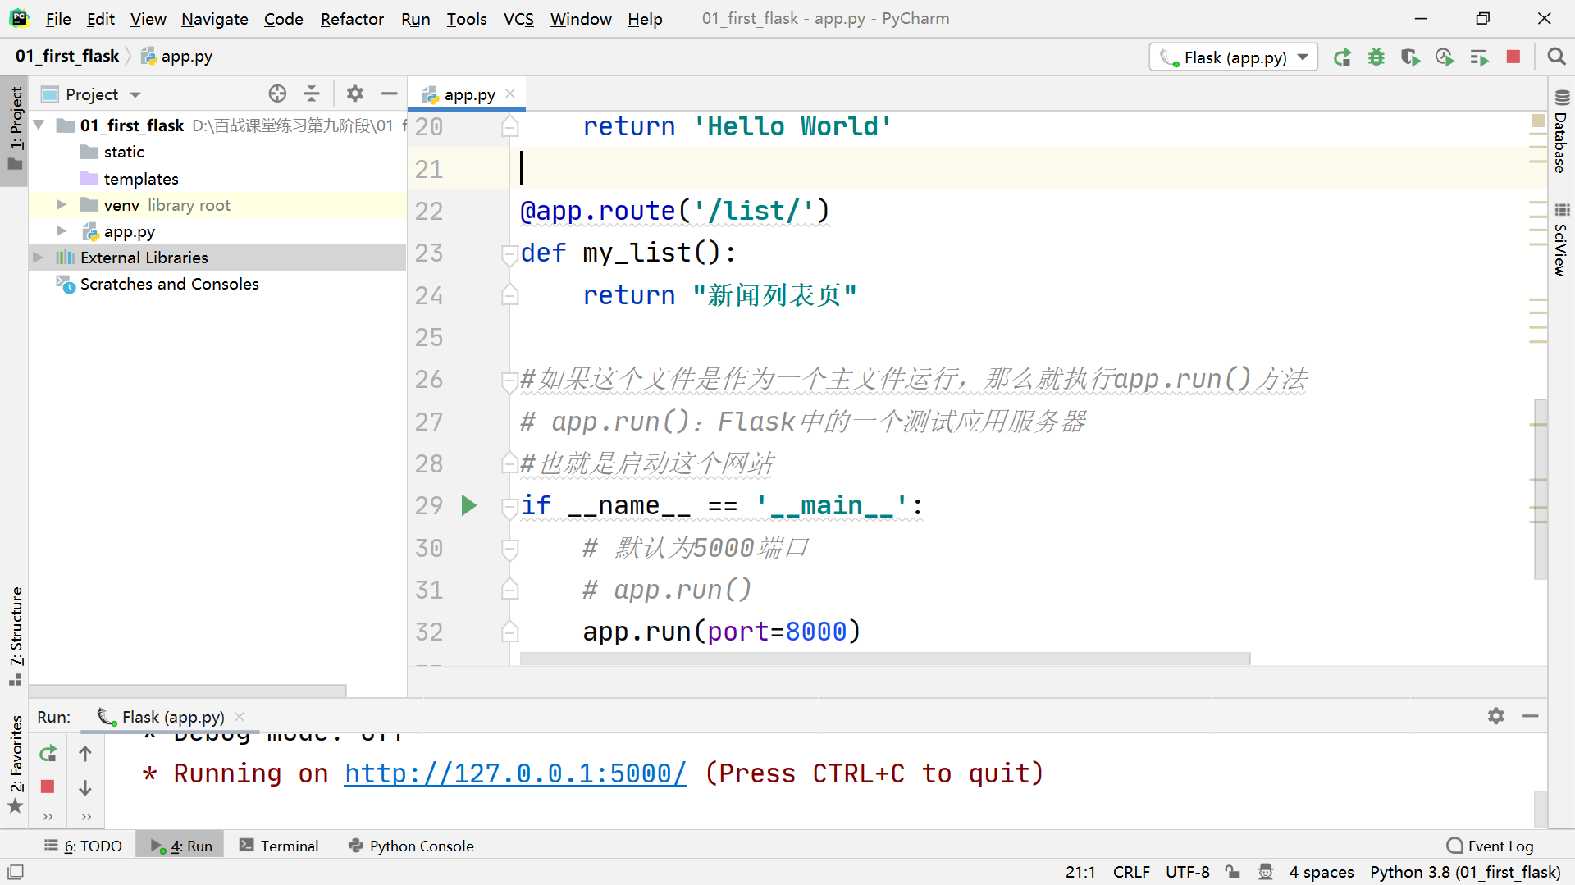This screenshot has width=1575, height=885.
Task: Collapse all in Project panel
Action: click(312, 94)
